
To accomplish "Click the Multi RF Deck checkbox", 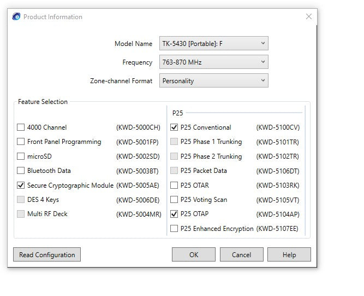I will click(x=21, y=214).
